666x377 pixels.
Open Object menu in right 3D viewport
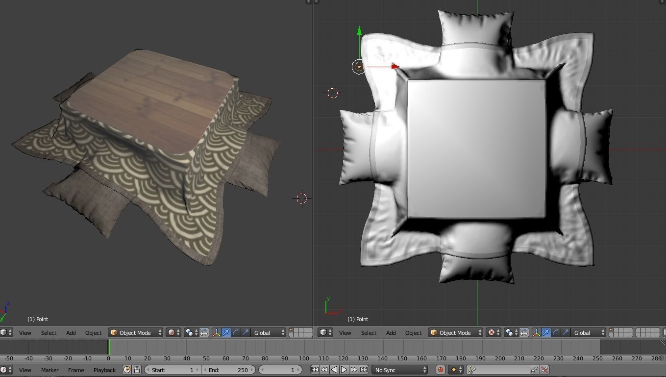coord(413,332)
